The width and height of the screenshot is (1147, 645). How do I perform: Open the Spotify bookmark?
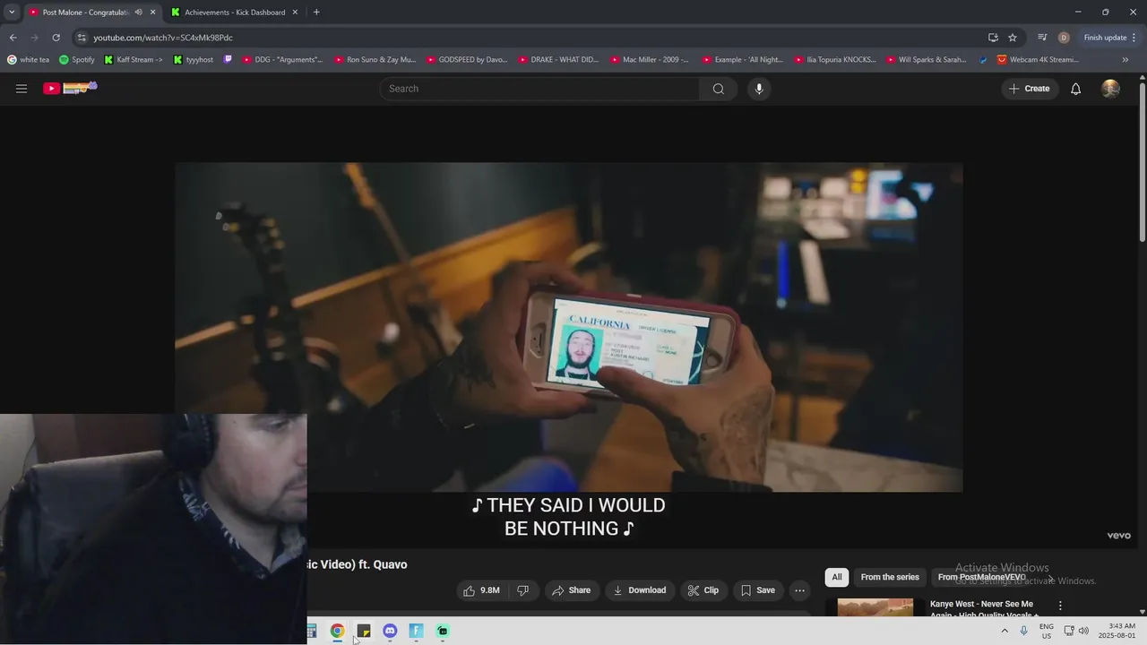pyautogui.click(x=77, y=60)
